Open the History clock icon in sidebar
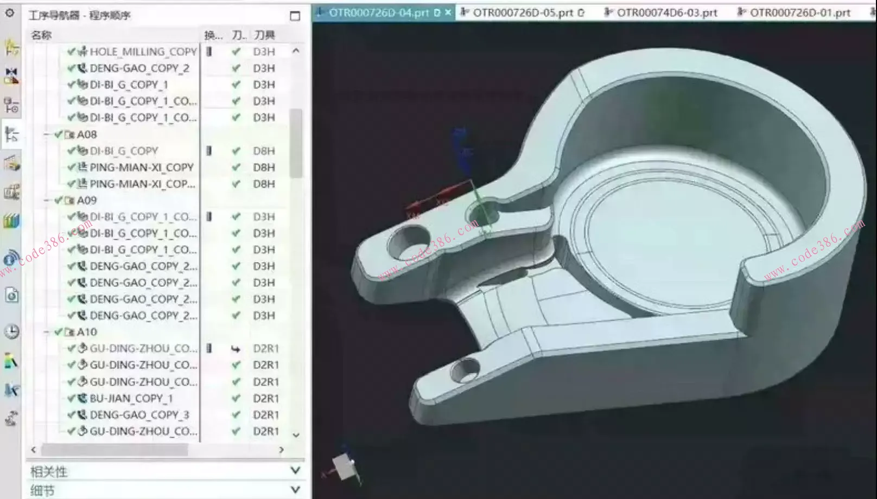Screen dimensions: 877x499 (x=11, y=331)
